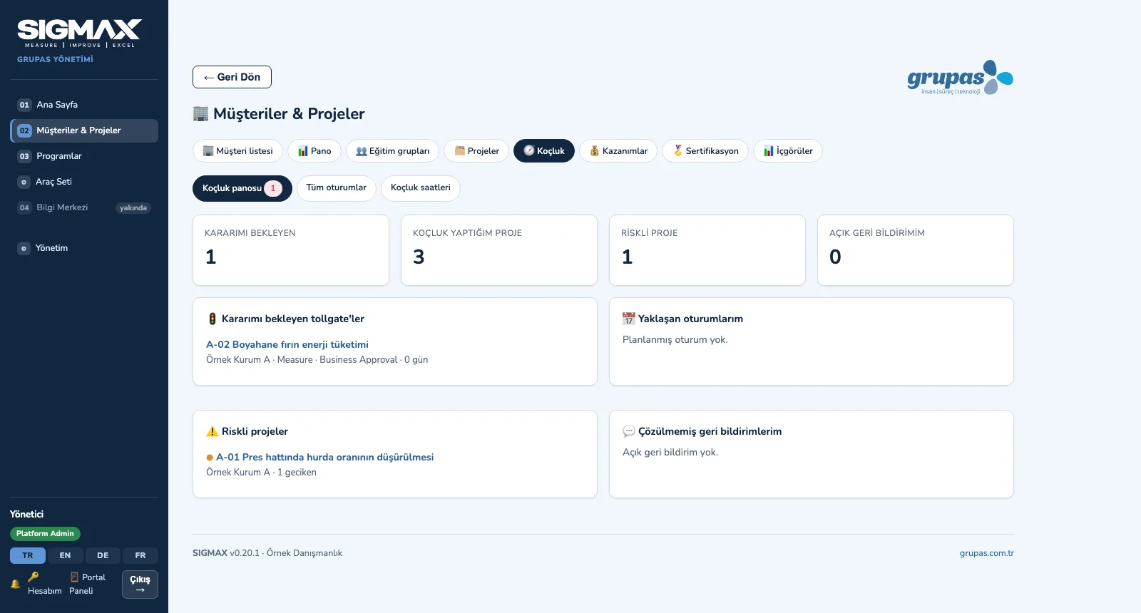Click the 03 badge beside Programlar
The height and width of the screenshot is (613, 1141).
point(24,156)
